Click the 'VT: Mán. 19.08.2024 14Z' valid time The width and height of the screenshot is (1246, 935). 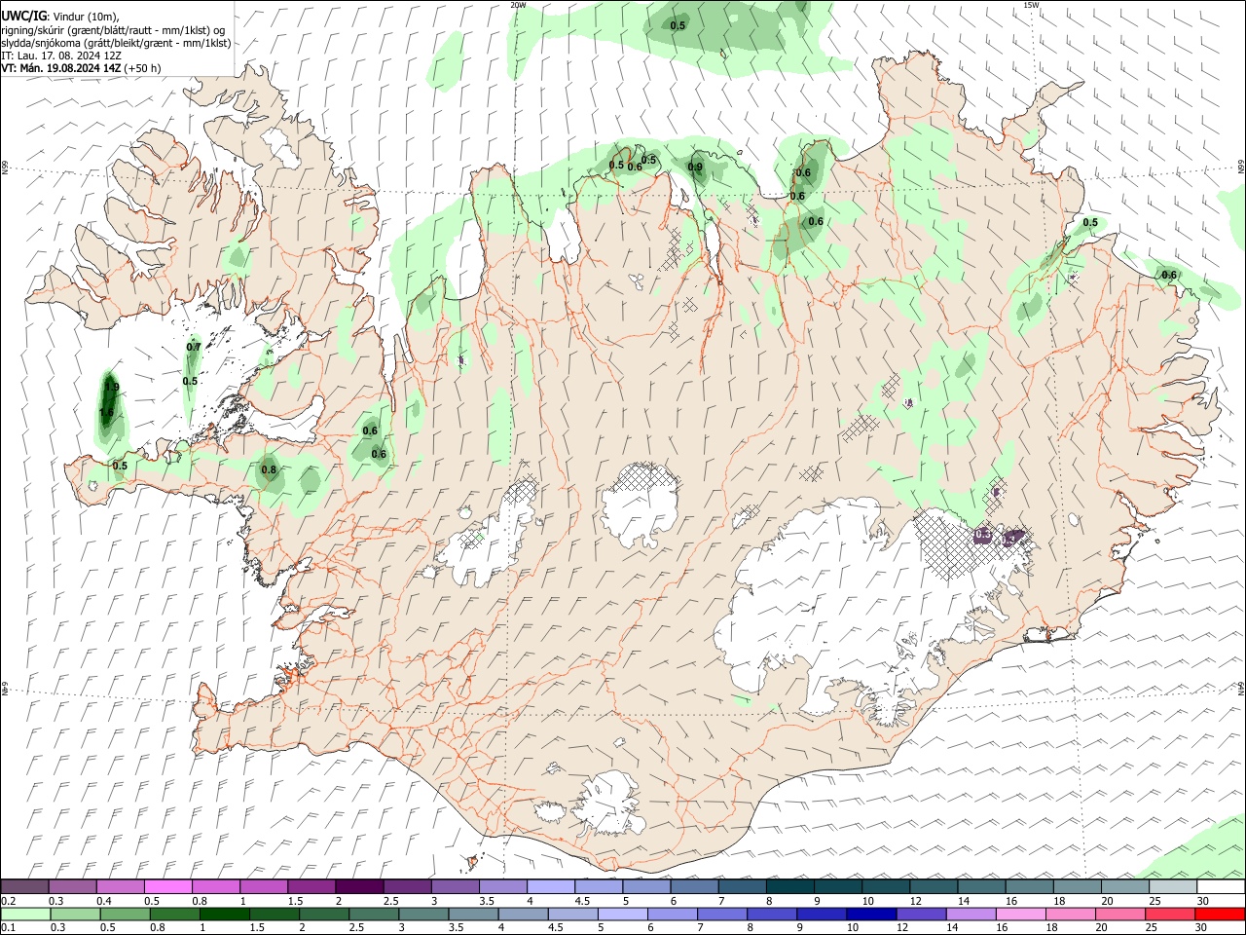tap(61, 68)
